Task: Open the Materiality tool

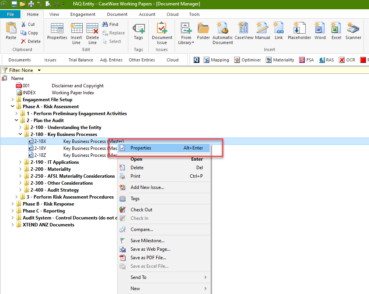Action: tap(280, 60)
